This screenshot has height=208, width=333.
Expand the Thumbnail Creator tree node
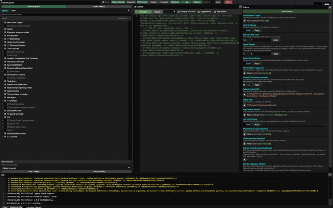click(3, 45)
